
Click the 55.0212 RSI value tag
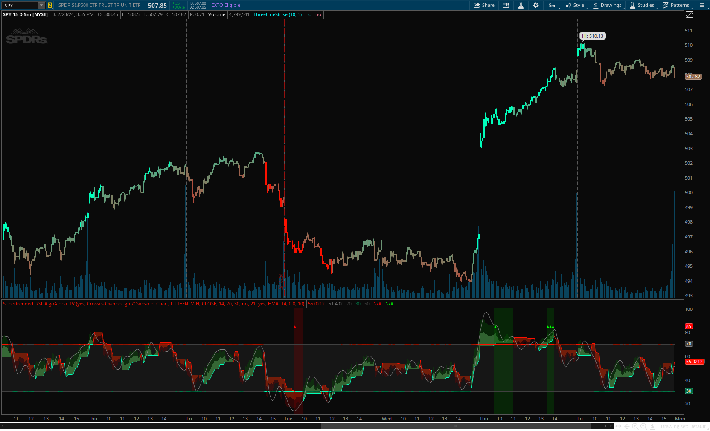point(694,362)
